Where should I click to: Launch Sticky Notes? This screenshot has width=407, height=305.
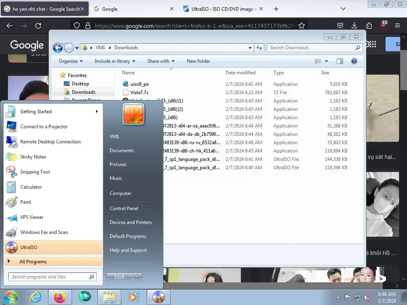(53, 156)
